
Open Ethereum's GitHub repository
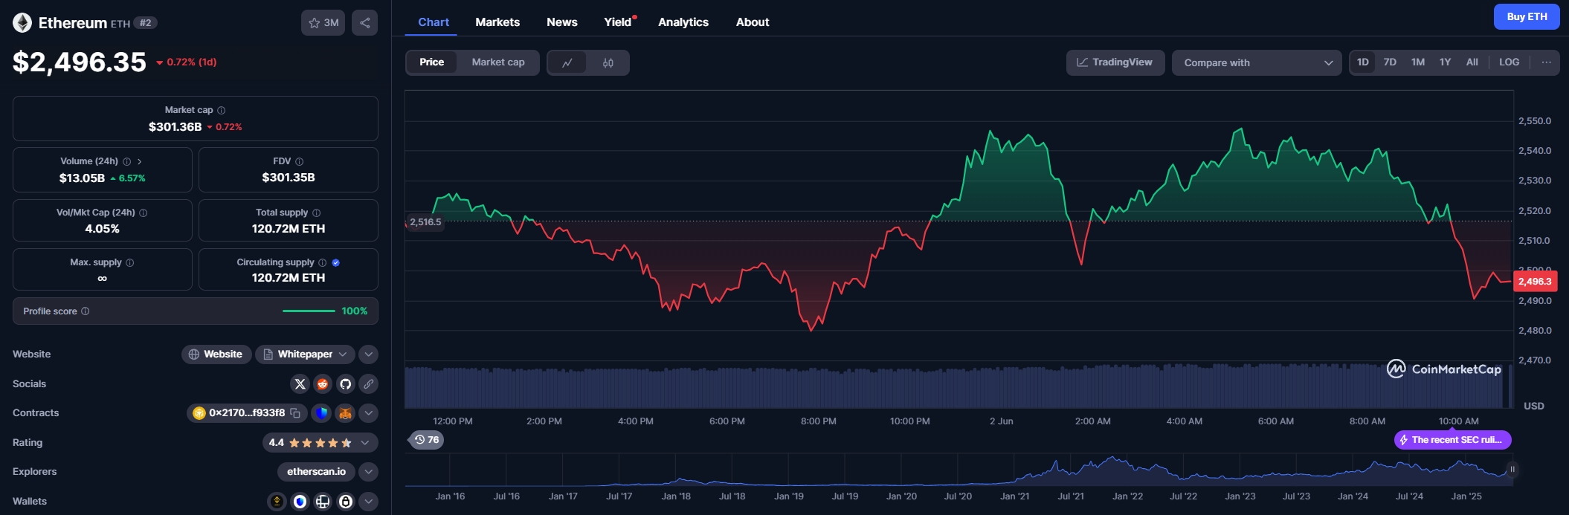click(345, 384)
